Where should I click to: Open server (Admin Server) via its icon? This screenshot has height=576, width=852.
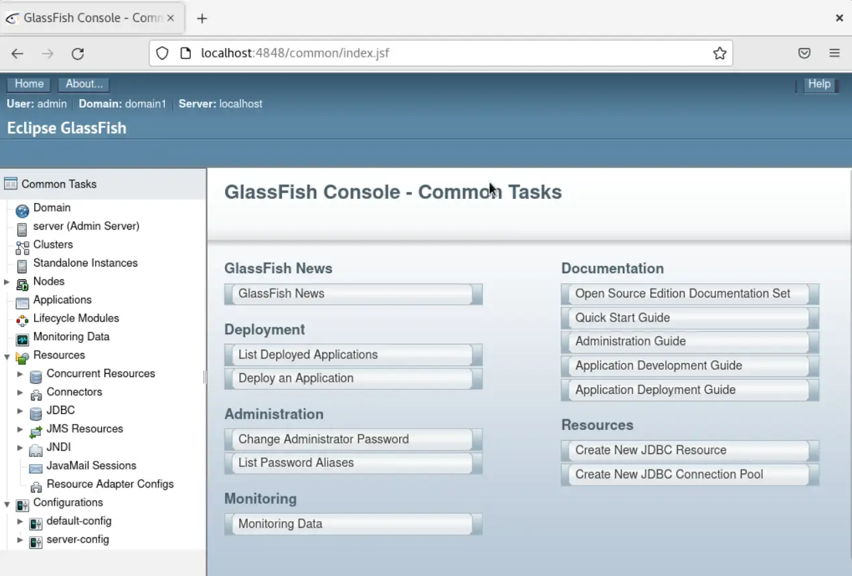22,226
